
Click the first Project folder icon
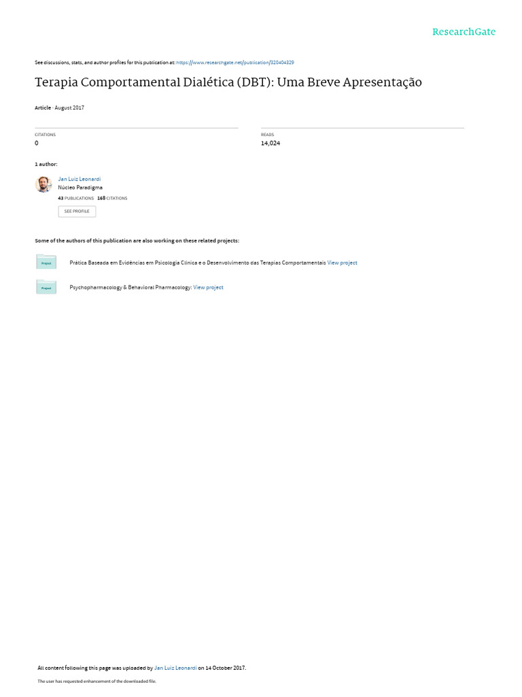click(46, 262)
